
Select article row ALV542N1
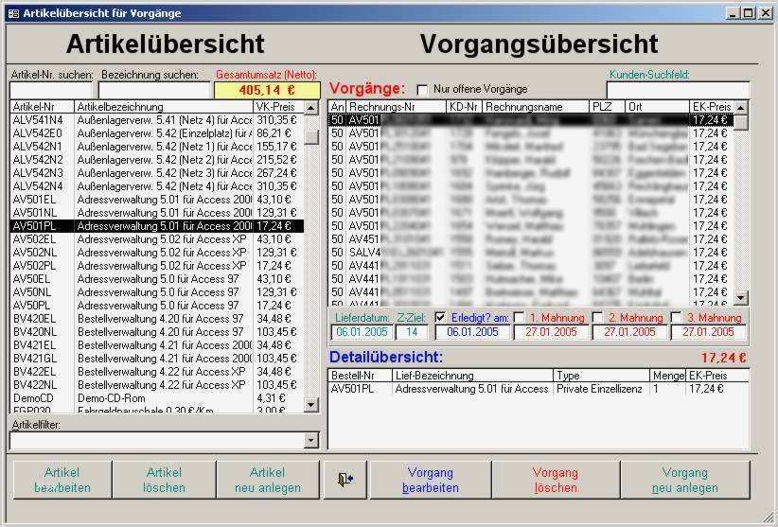(x=157, y=147)
